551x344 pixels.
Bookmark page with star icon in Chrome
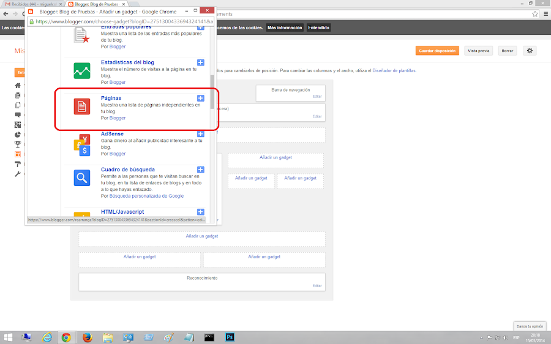535,14
